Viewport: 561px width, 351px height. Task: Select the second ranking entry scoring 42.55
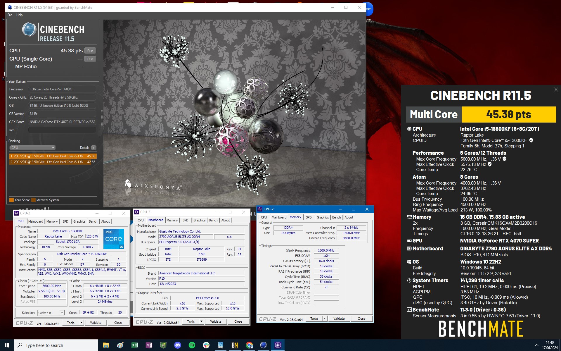pos(53,162)
